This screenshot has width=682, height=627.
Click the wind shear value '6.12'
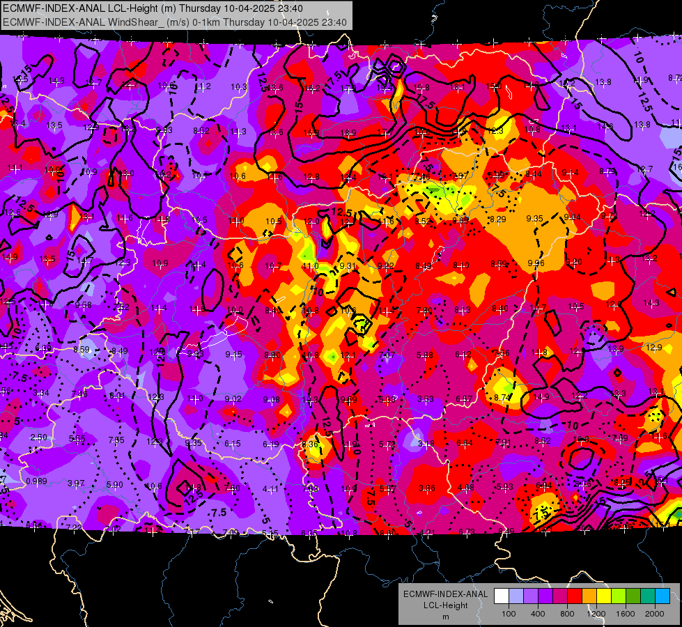(463, 355)
